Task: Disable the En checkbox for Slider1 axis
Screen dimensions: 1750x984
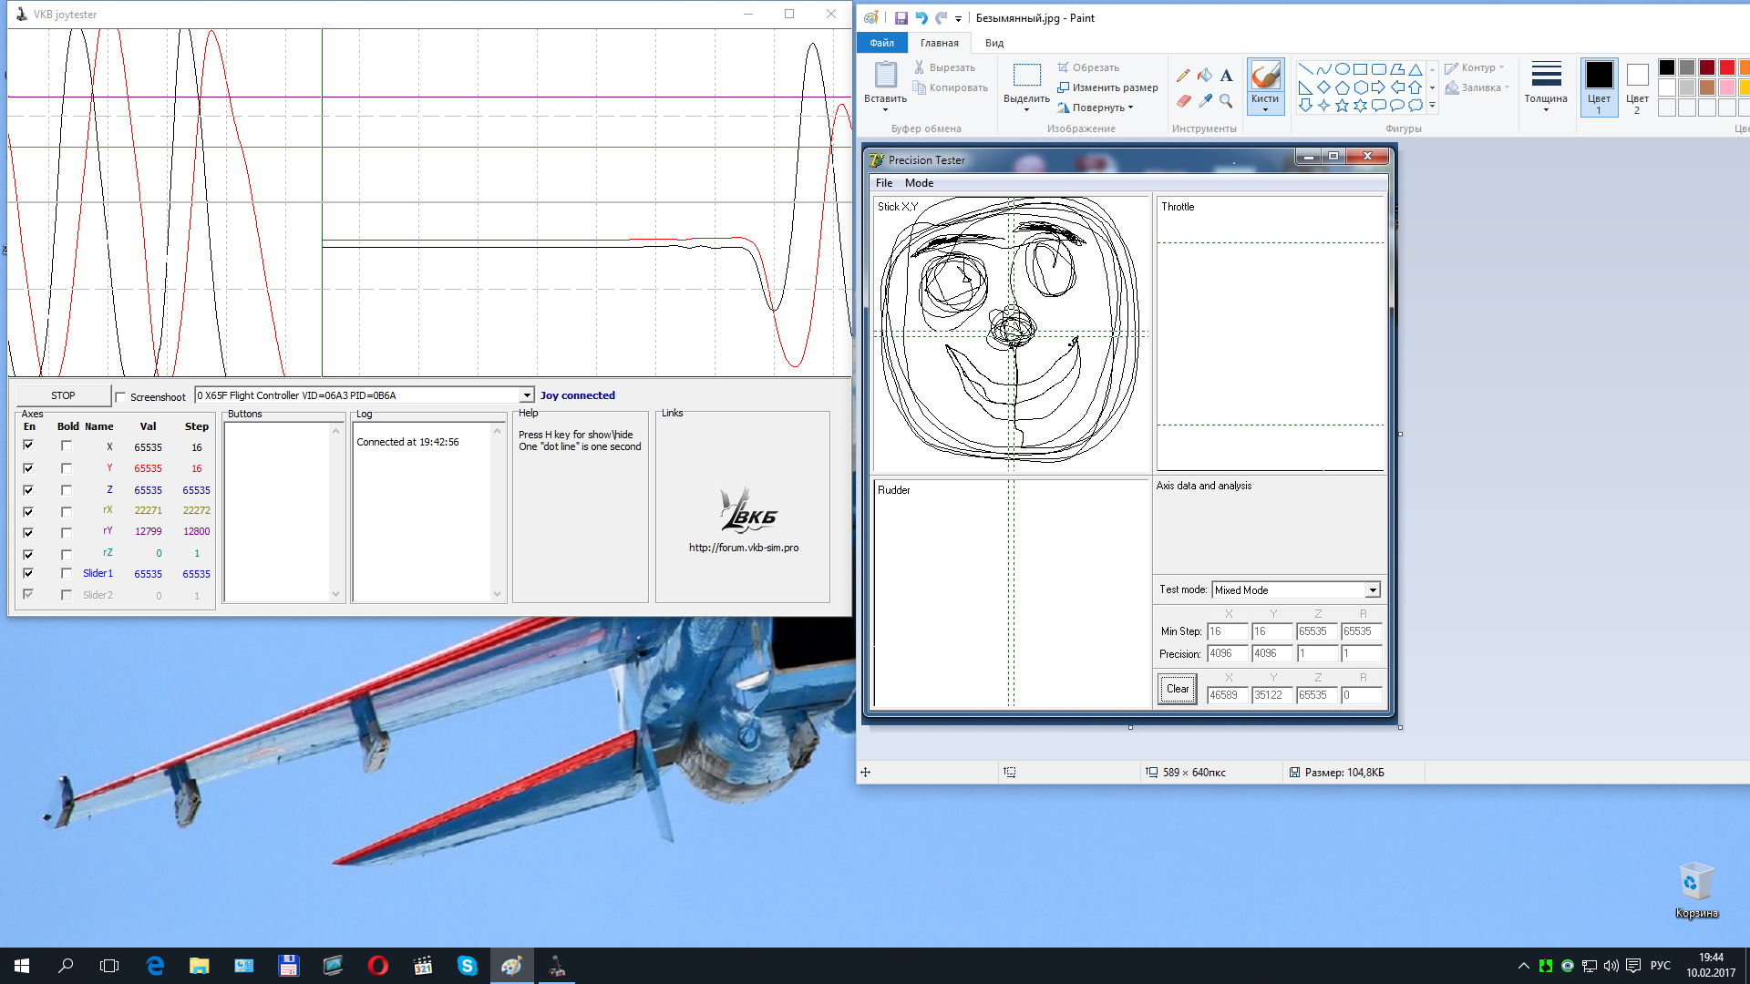Action: 28,573
